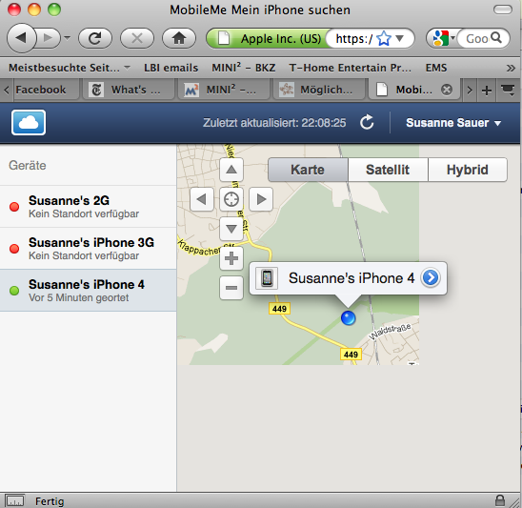This screenshot has width=522, height=508.
Task: Open the back/forward history dropdown arrow
Action: [68, 38]
